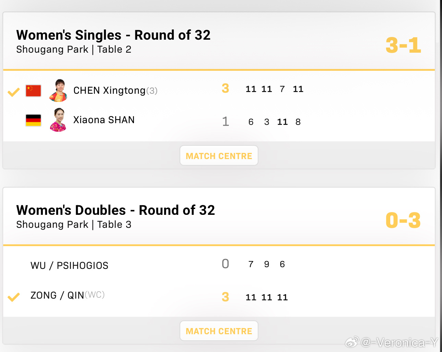Viewport: 442px width, 352px height.
Task: Click the China flag icon
Action: click(x=33, y=91)
